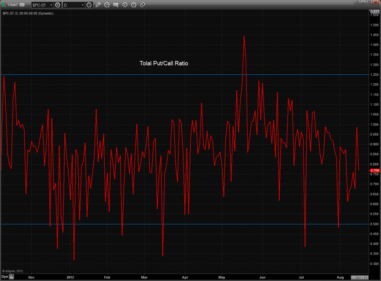Select the pencil drawing tool
This screenshot has width=381, height=281.
coord(98,5)
